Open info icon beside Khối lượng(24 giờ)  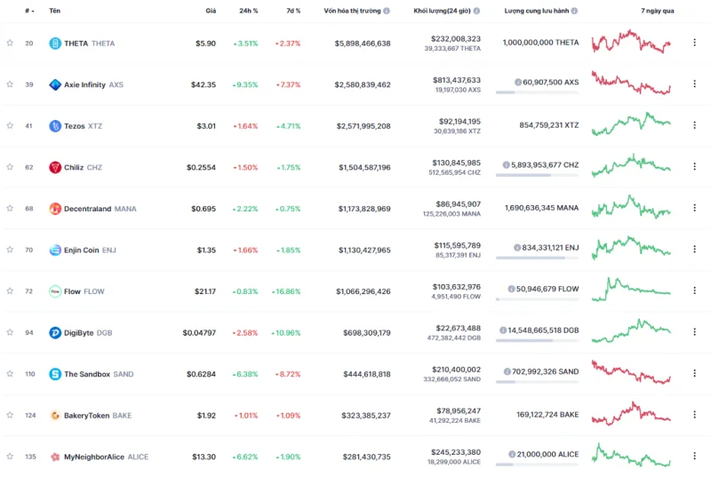[476, 11]
